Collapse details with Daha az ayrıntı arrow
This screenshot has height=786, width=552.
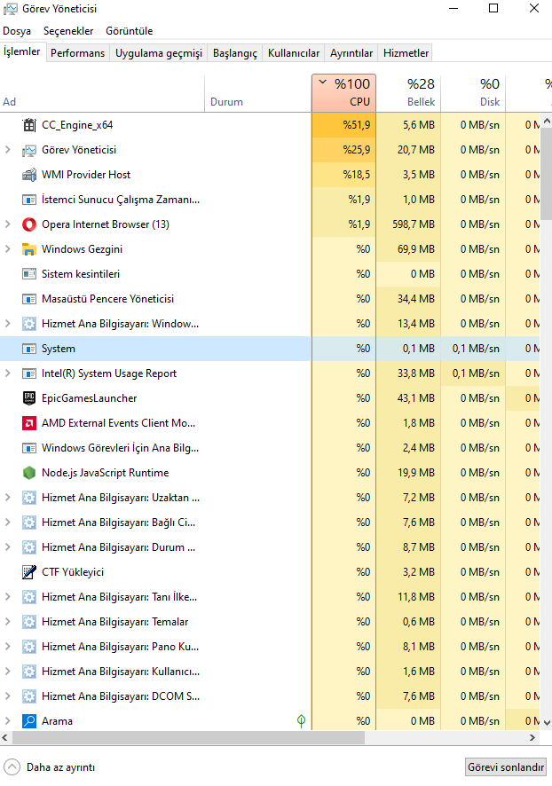pyautogui.click(x=12, y=767)
